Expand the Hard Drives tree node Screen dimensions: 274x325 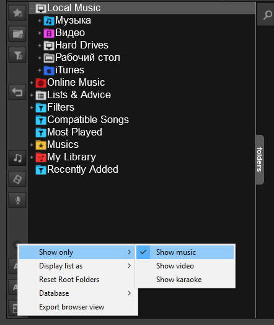[x=40, y=45]
